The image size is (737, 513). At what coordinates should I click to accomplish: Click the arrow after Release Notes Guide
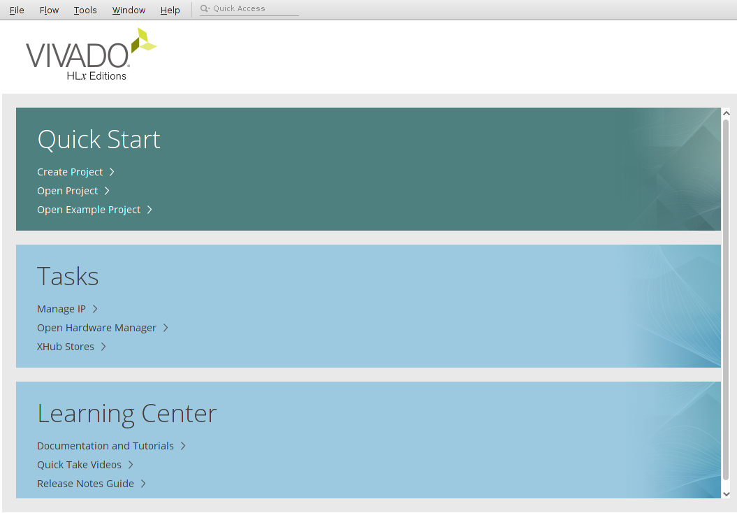coord(143,483)
